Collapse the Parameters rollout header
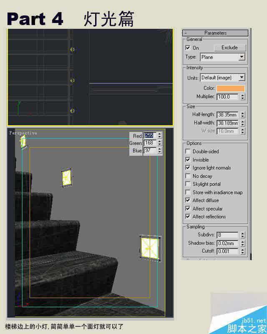The image size is (267, 334). (x=215, y=33)
